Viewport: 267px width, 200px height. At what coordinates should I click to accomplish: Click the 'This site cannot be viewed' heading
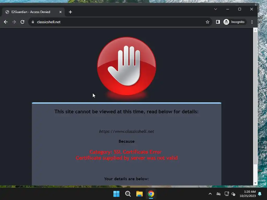126,112
